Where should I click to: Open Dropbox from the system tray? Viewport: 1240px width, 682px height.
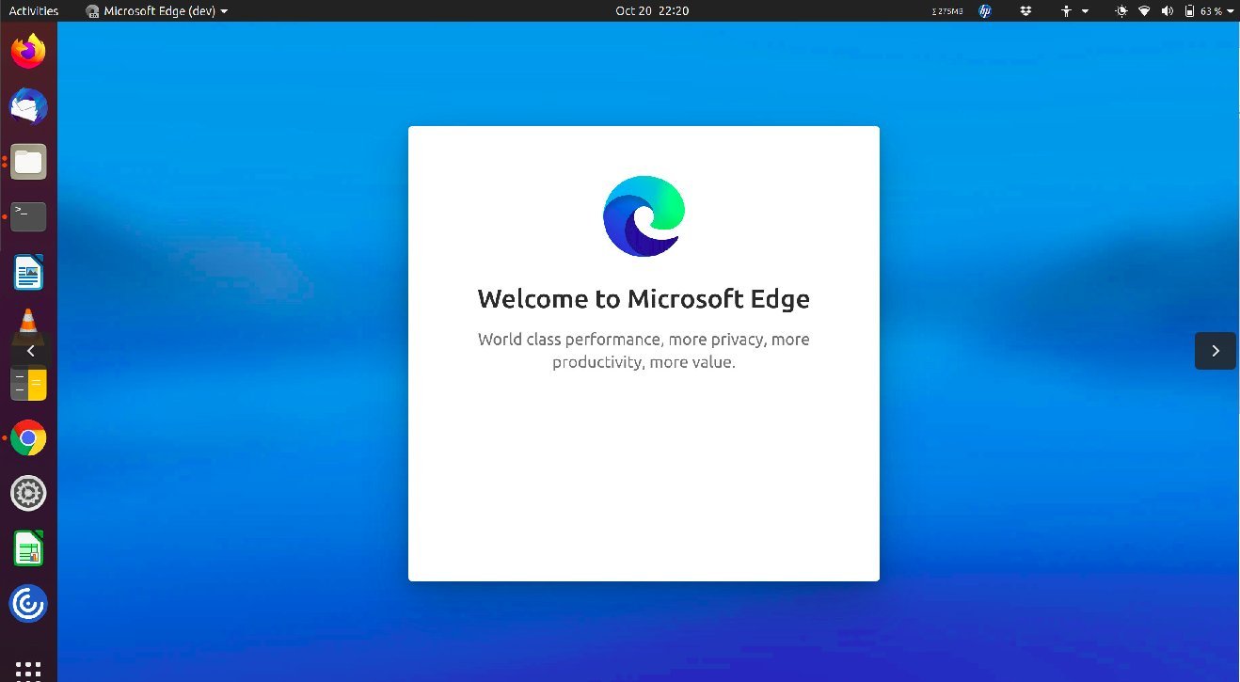point(1025,10)
